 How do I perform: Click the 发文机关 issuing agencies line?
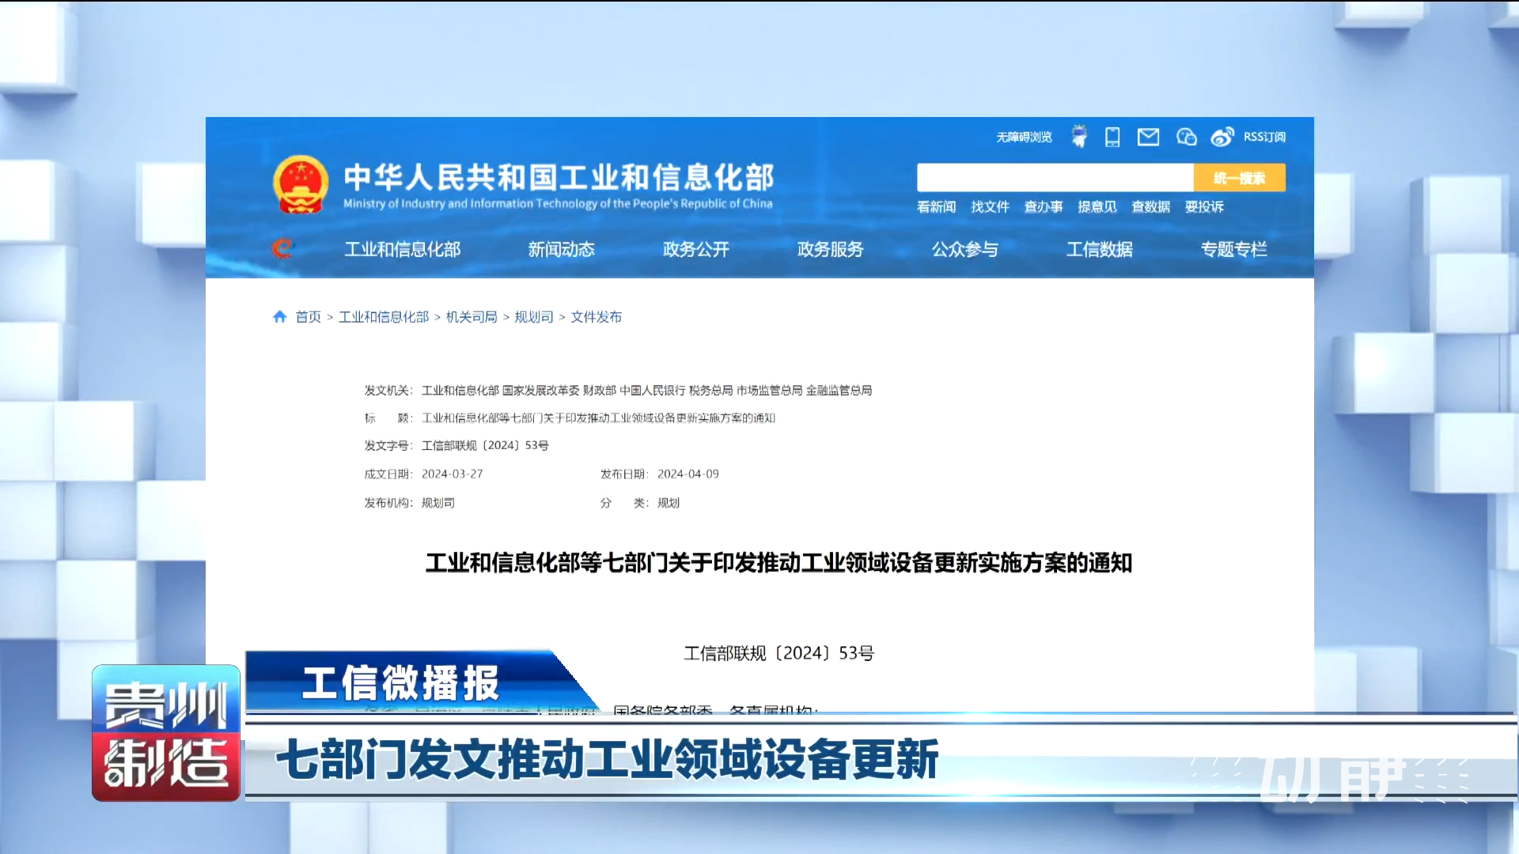[617, 390]
